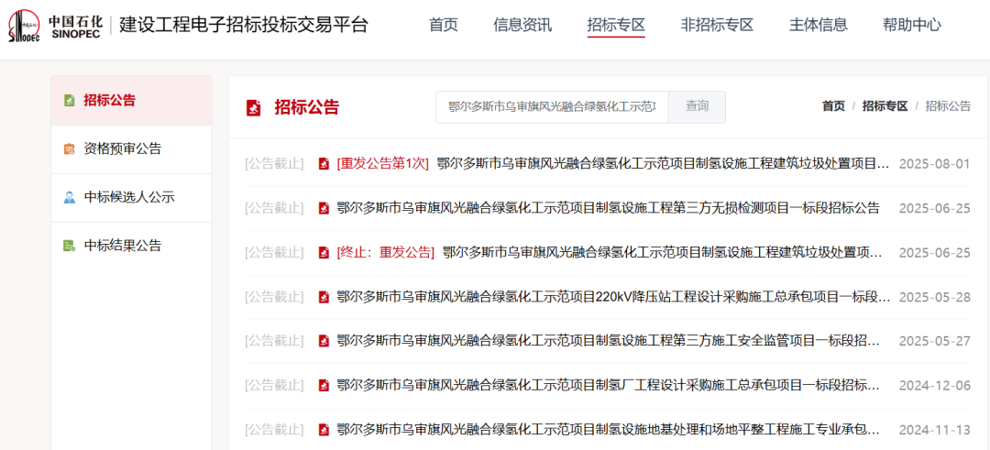Image resolution: width=990 pixels, height=450 pixels.
Task: Click the date 2025-05-28
Action: pyautogui.click(x=934, y=297)
